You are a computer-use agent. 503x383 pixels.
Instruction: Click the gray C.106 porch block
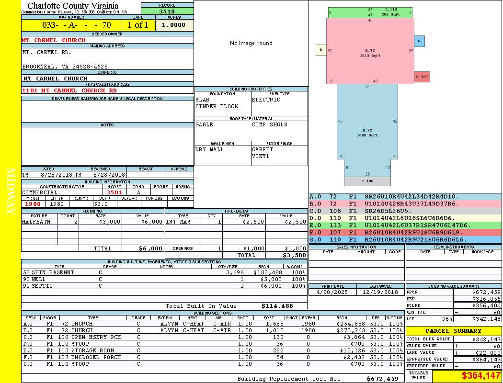tap(367, 181)
